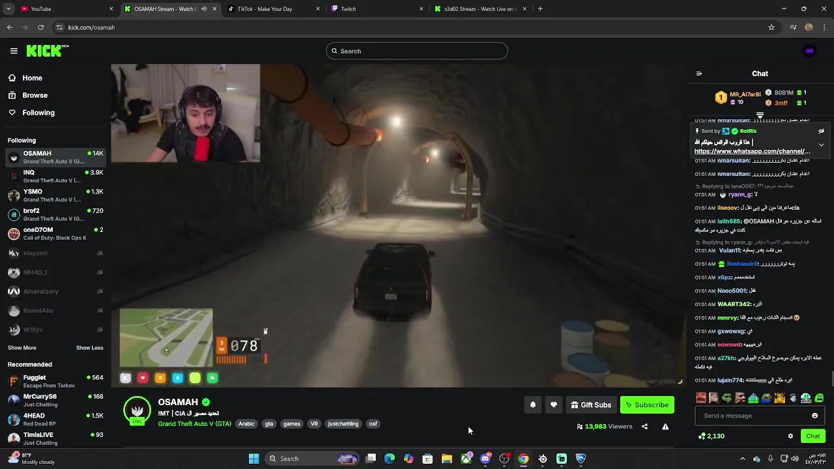The width and height of the screenshot is (834, 469).
Task: Expand the gift leaderboard handle
Action: point(760,115)
